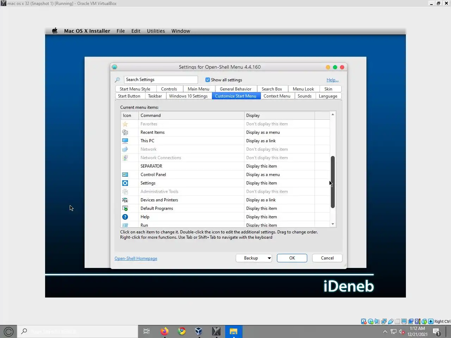451x338 pixels.
Task: Click the Control Panel row icon
Action: pyautogui.click(x=125, y=175)
